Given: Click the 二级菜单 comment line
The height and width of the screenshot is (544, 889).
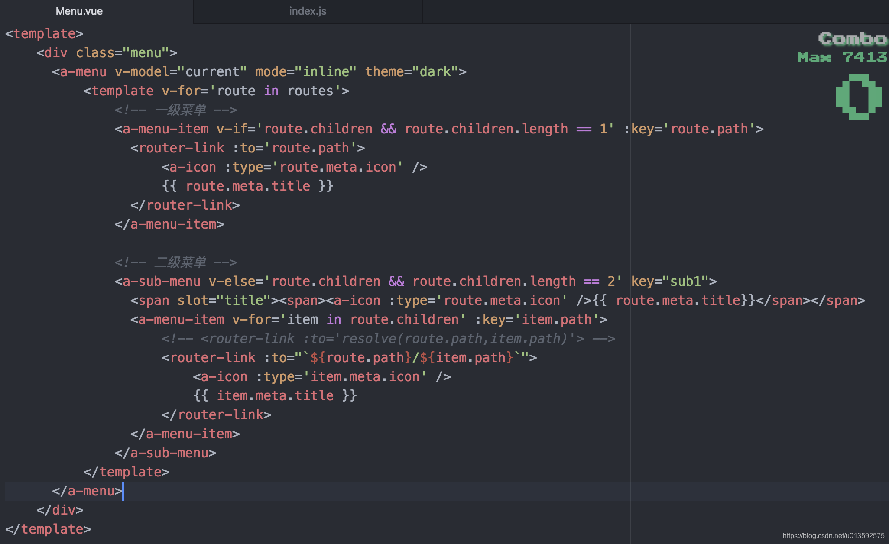Looking at the screenshot, I should [175, 262].
